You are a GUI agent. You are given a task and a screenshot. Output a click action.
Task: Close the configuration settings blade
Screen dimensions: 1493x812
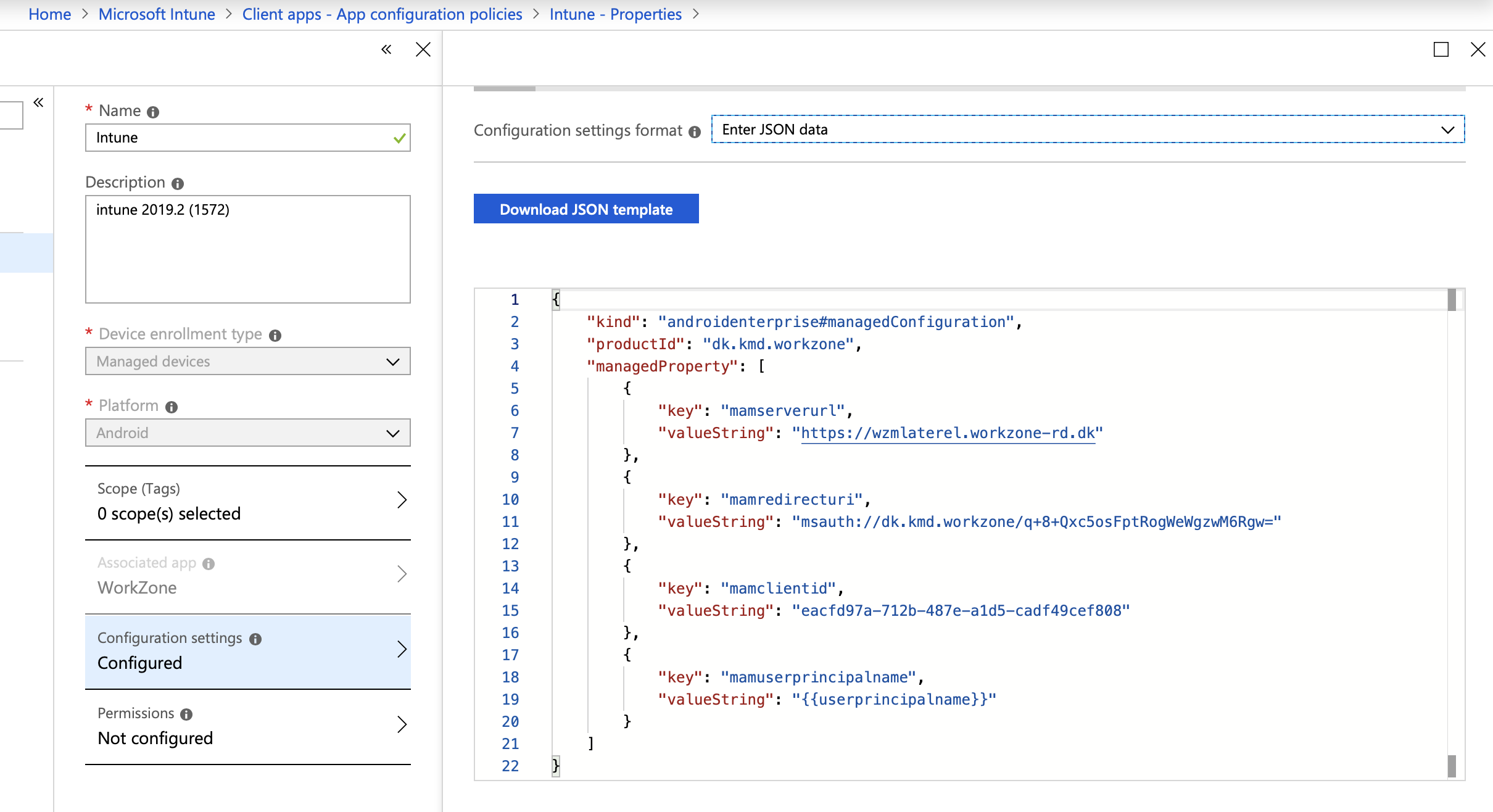point(1478,49)
